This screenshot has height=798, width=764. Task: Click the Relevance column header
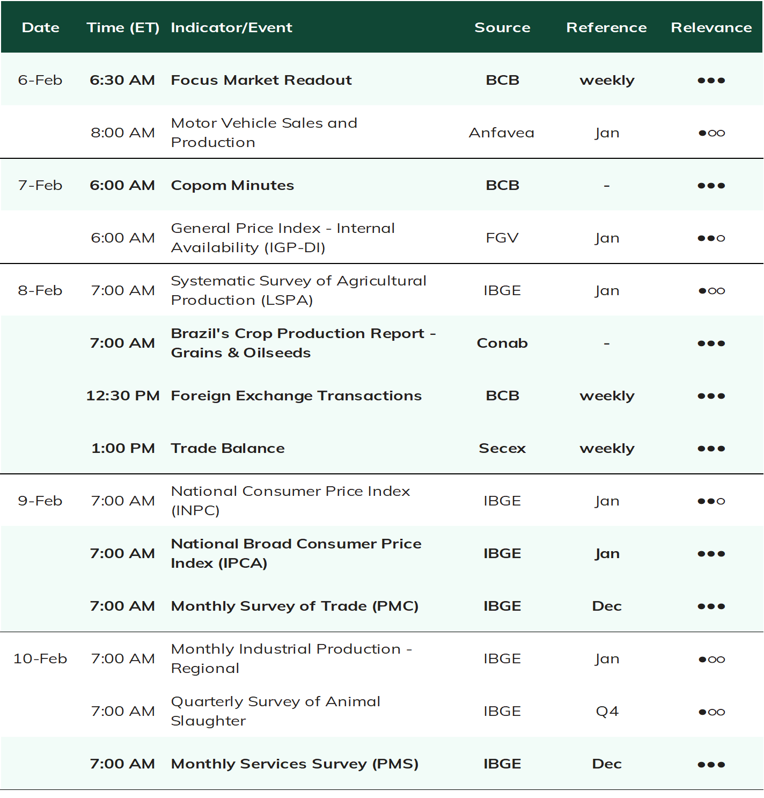(x=711, y=27)
